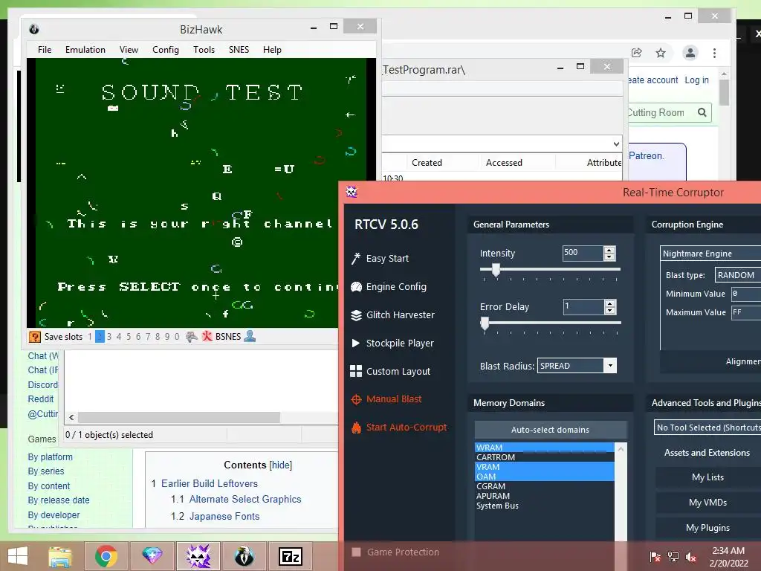Toggle System Bus memory domain selection

[544, 506]
